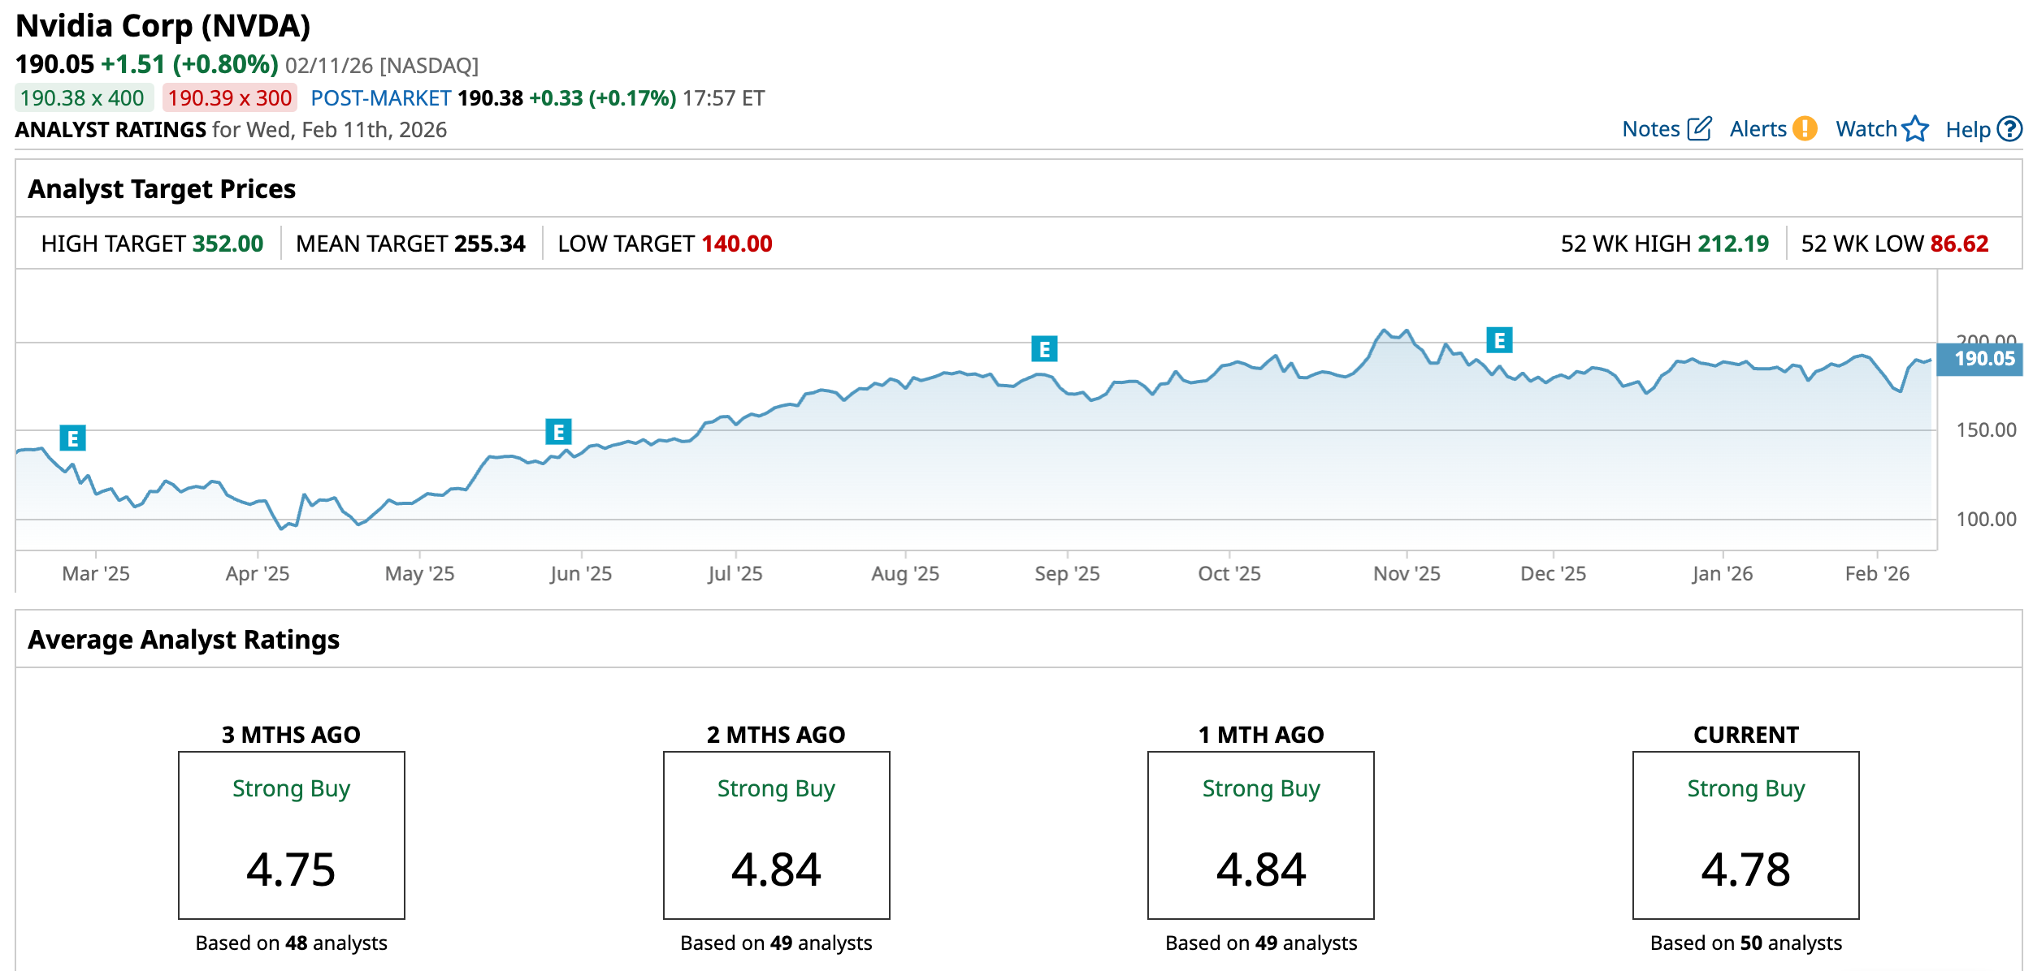Select the 2 MTHS AGO rating box
Screen dimensions: 2033x971
point(776,835)
